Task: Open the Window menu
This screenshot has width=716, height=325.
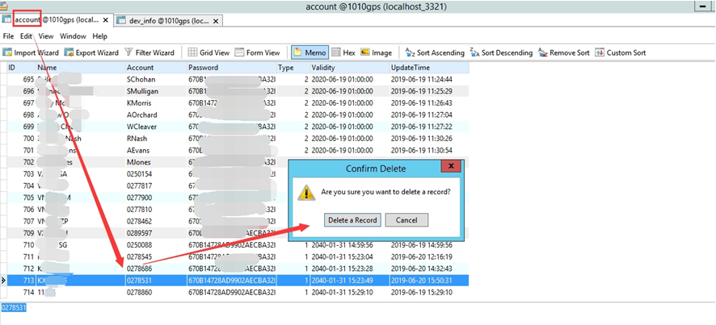Action: pos(73,36)
